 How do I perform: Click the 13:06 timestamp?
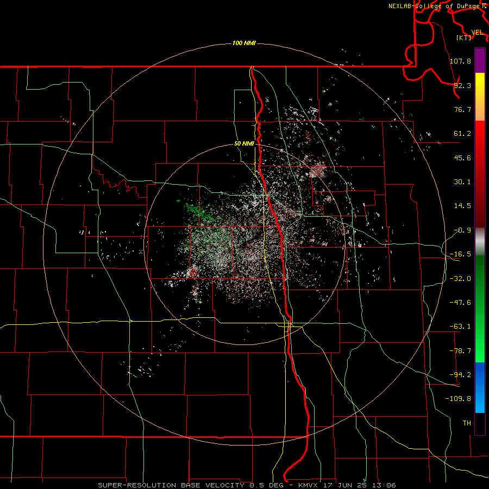tap(385, 485)
